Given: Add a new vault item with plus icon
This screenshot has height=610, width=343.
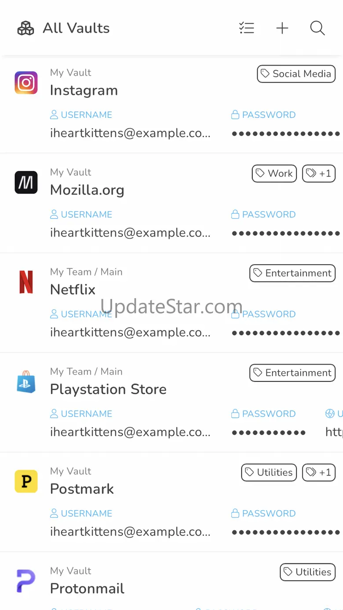Looking at the screenshot, I should 282,28.
